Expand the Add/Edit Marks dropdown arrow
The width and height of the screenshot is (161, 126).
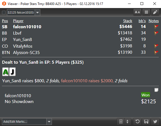[x=49, y=122]
